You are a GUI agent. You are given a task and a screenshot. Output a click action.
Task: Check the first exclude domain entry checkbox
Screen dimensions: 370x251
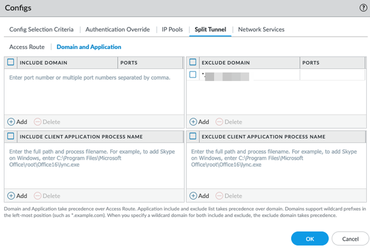(x=193, y=75)
